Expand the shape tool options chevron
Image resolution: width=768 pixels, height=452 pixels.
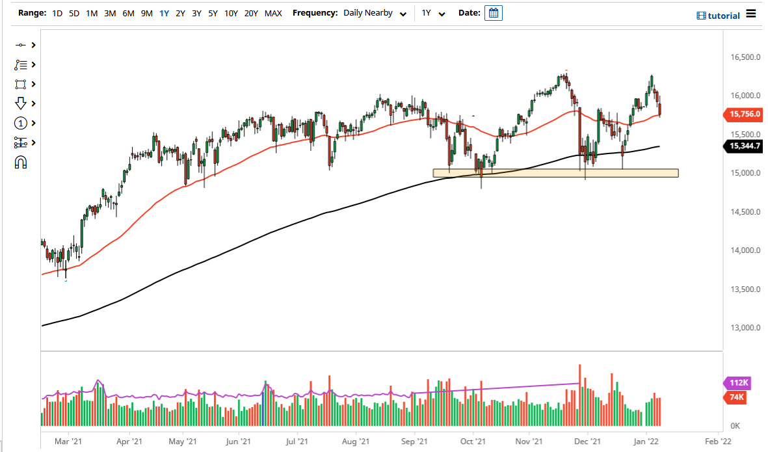(35, 84)
